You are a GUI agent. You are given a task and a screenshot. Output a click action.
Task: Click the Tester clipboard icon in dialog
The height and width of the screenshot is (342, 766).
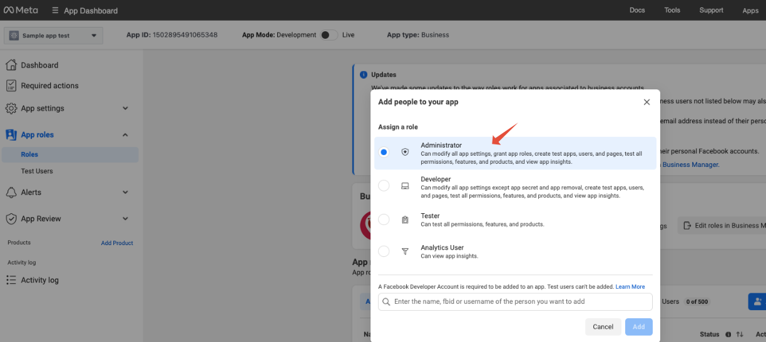tap(405, 219)
